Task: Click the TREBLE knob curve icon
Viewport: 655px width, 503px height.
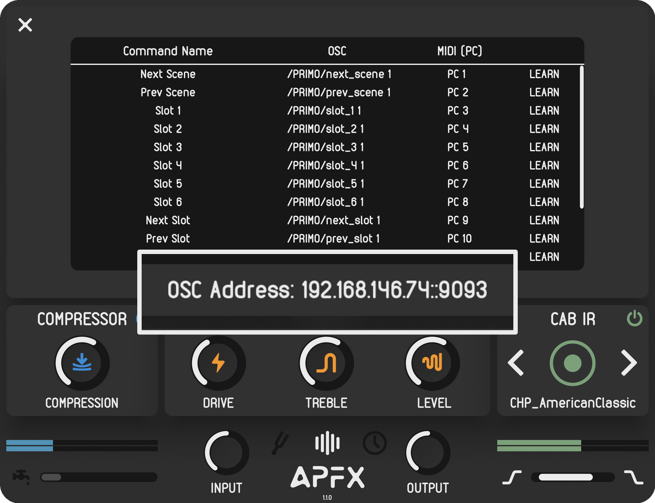Action: click(326, 363)
